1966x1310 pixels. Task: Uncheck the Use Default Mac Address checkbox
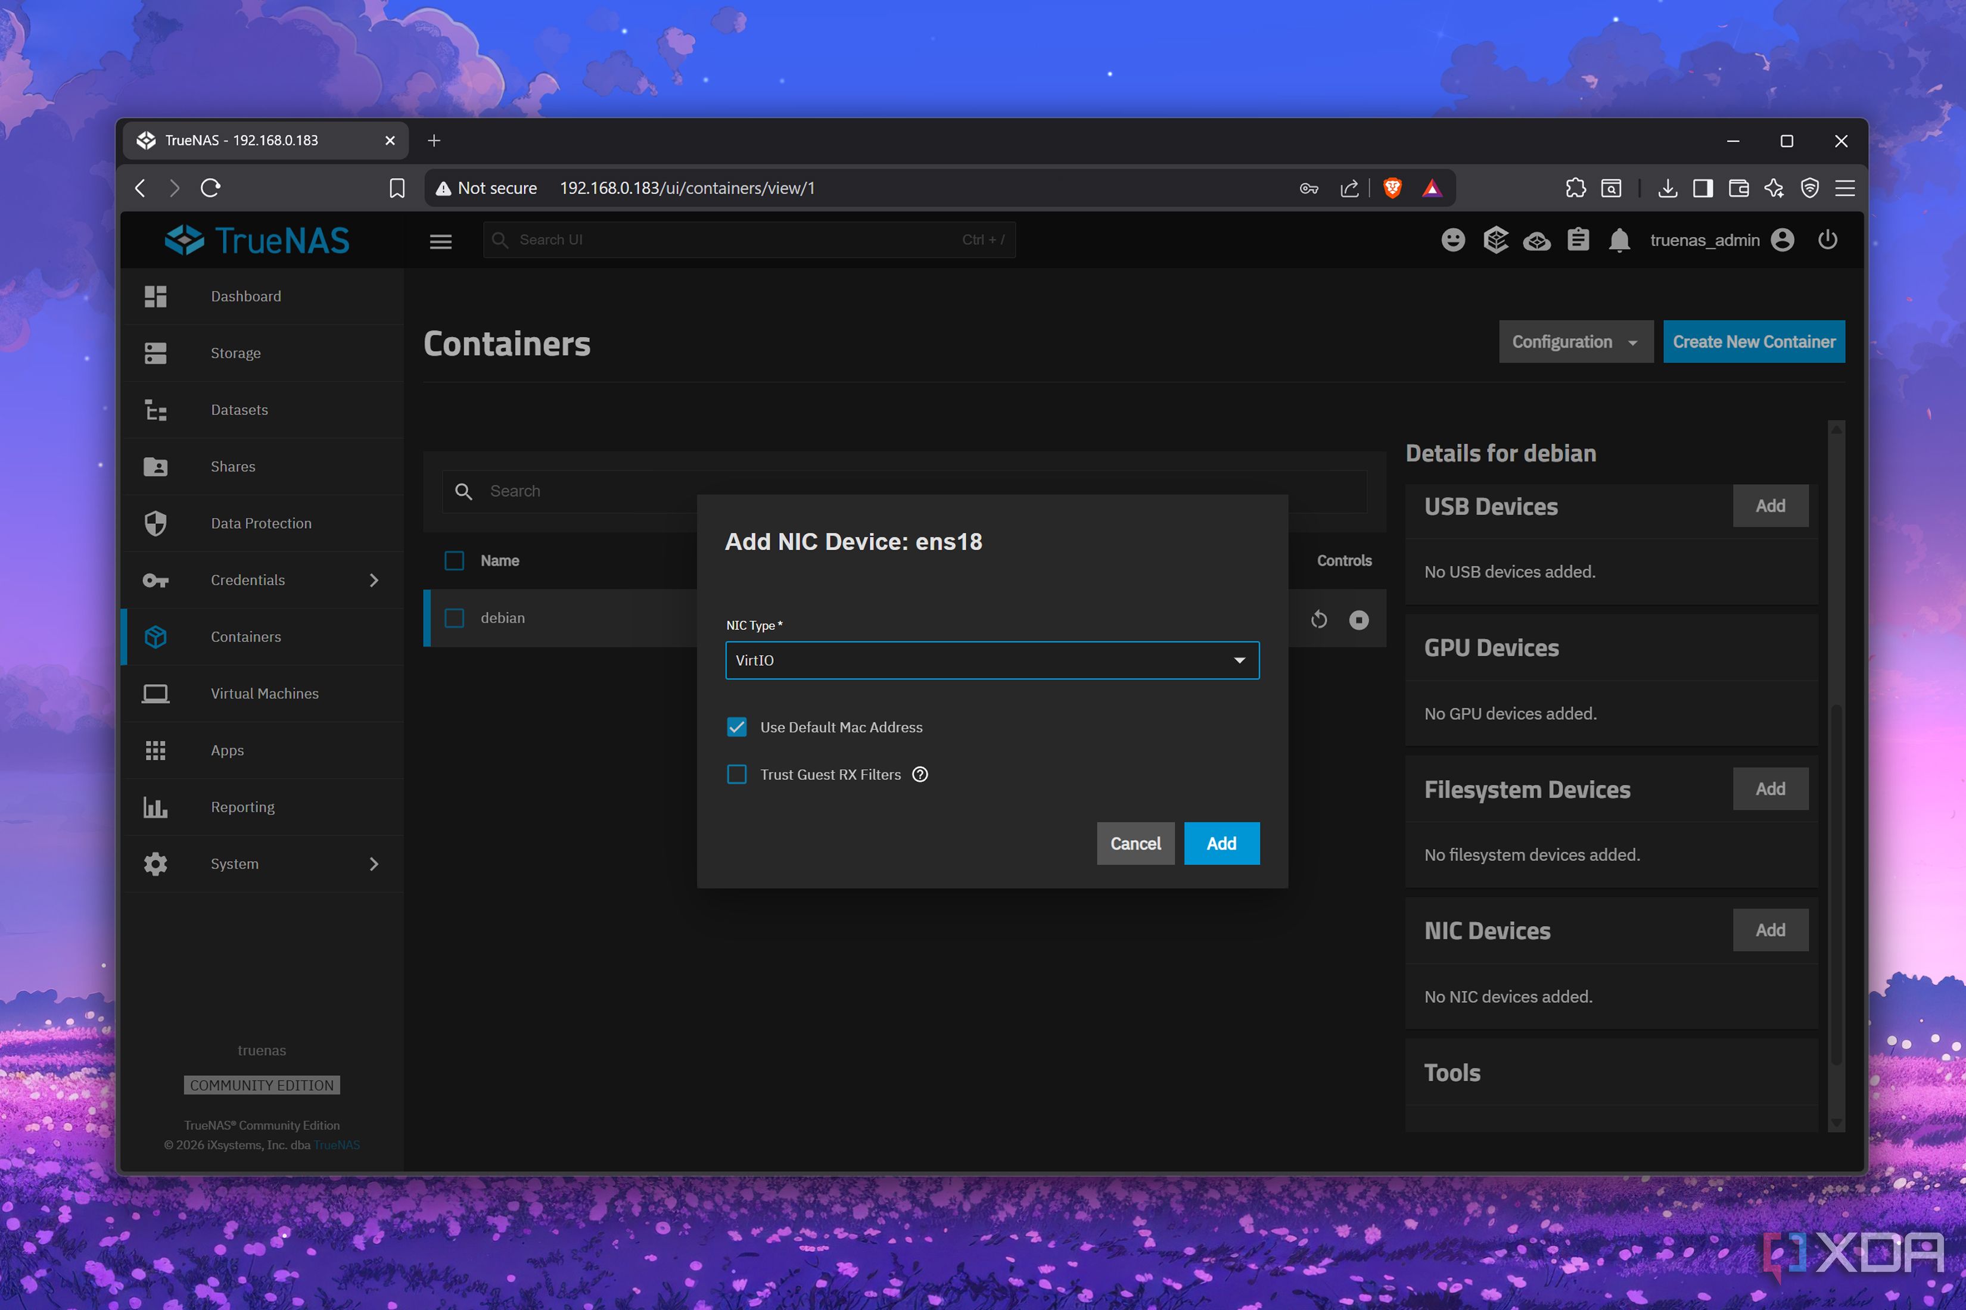point(736,727)
